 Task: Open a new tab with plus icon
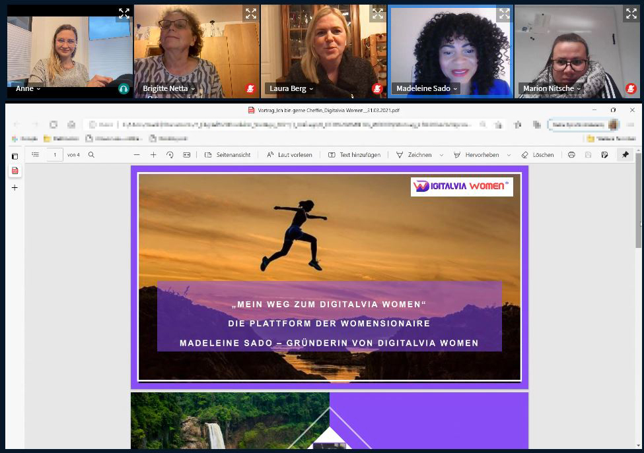(15, 188)
